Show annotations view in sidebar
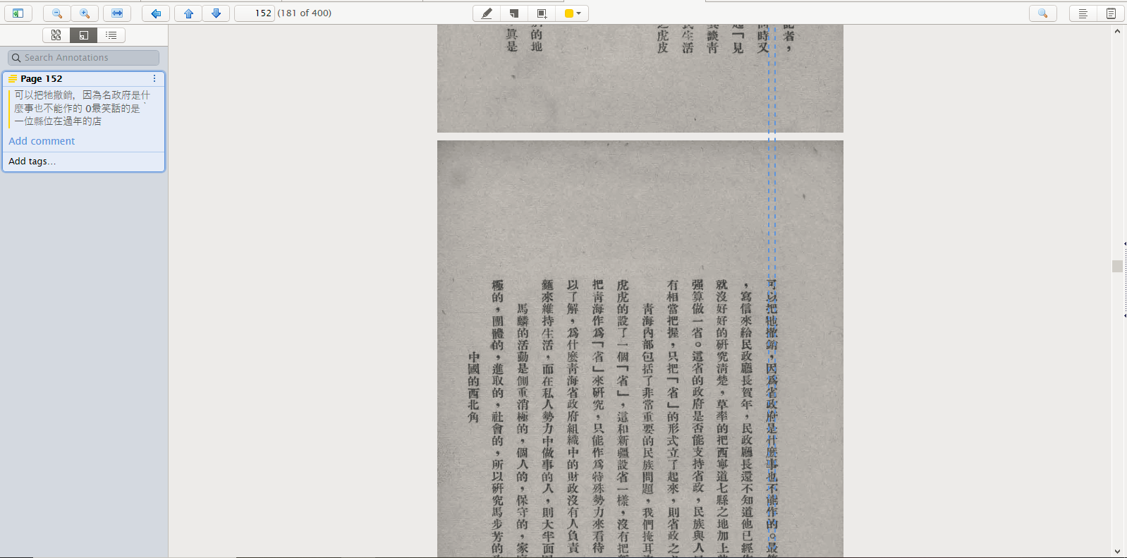 [x=84, y=35]
